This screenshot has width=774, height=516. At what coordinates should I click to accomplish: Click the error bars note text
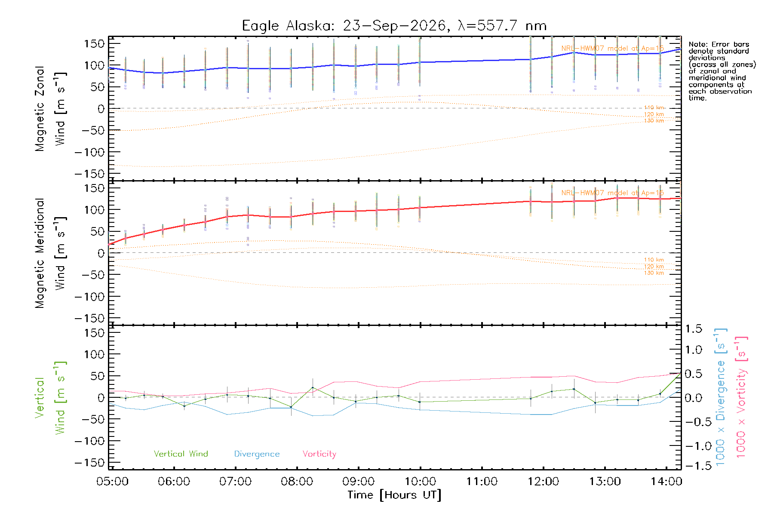(722, 71)
